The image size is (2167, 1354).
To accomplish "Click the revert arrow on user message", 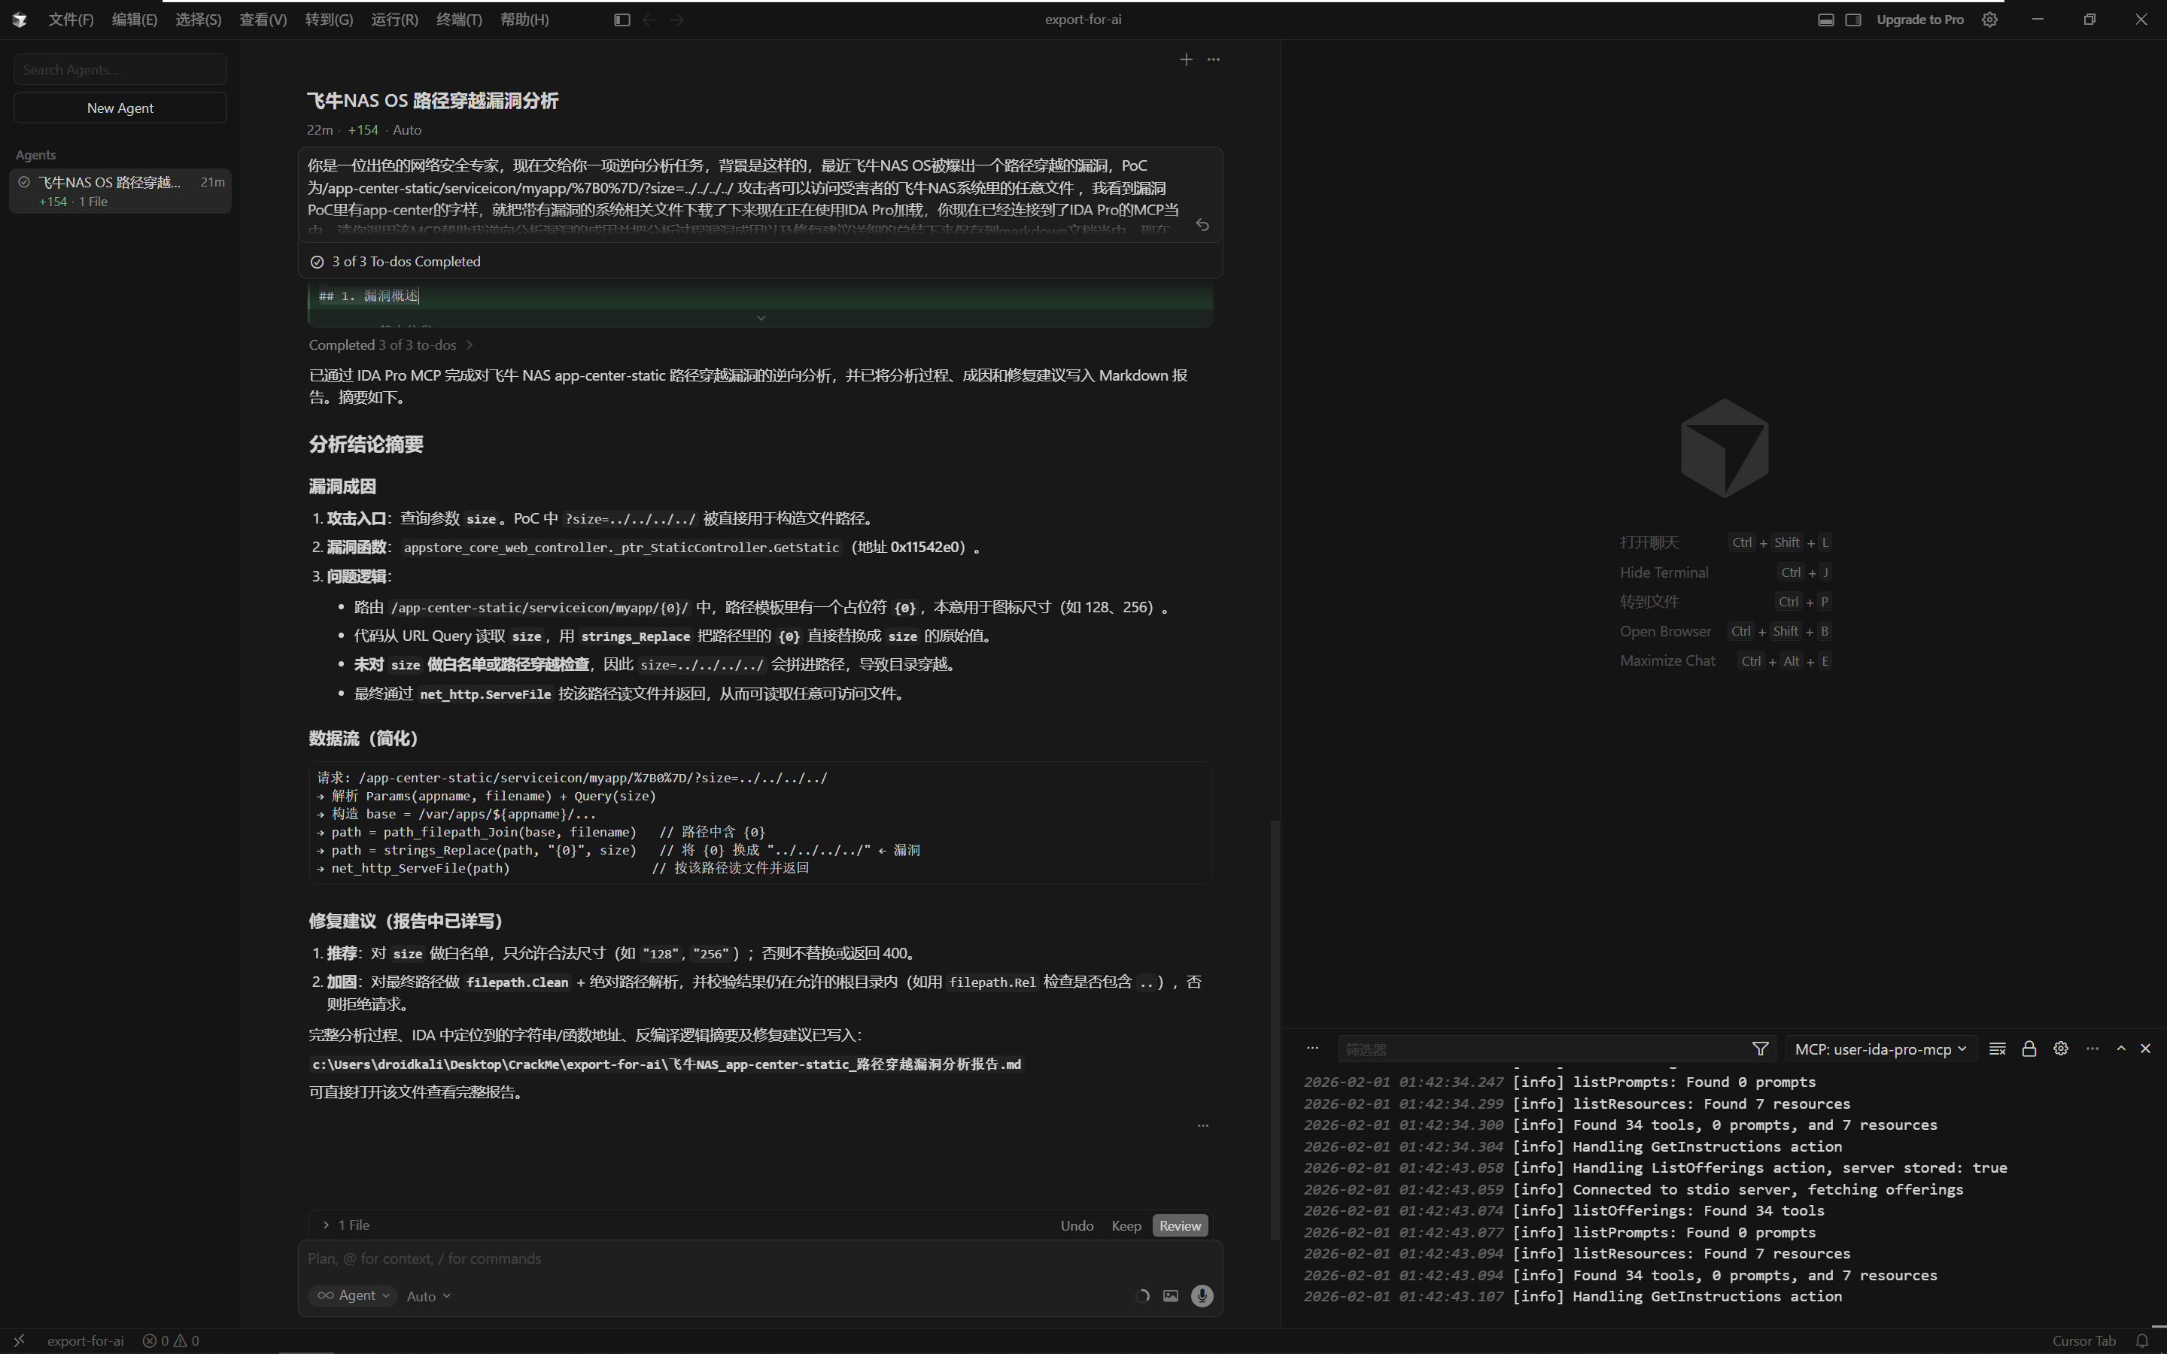I will [1202, 225].
